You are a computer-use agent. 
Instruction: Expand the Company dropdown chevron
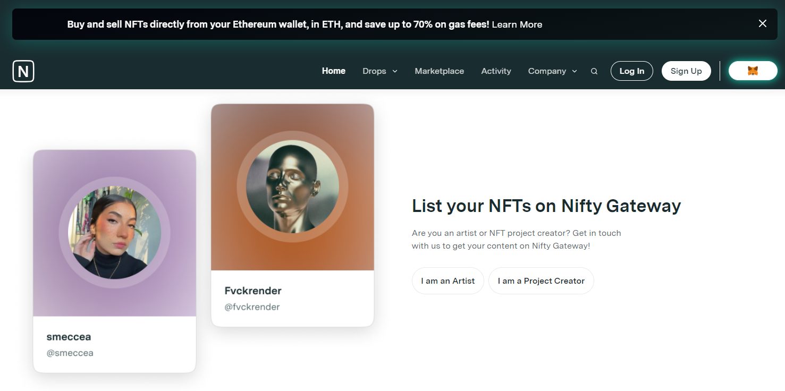click(x=575, y=71)
